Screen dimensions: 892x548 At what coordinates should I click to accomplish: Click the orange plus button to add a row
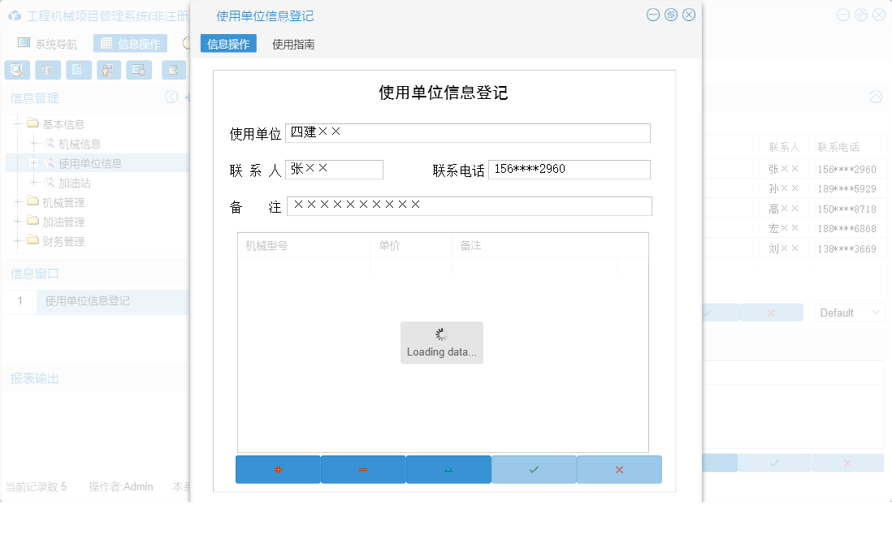[x=279, y=469]
